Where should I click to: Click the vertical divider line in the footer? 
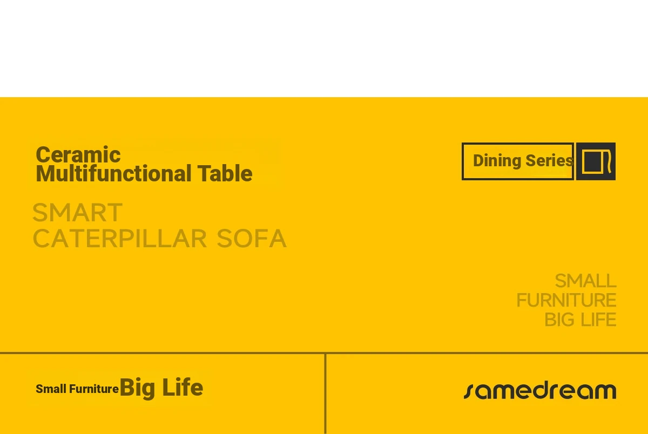click(x=325, y=394)
